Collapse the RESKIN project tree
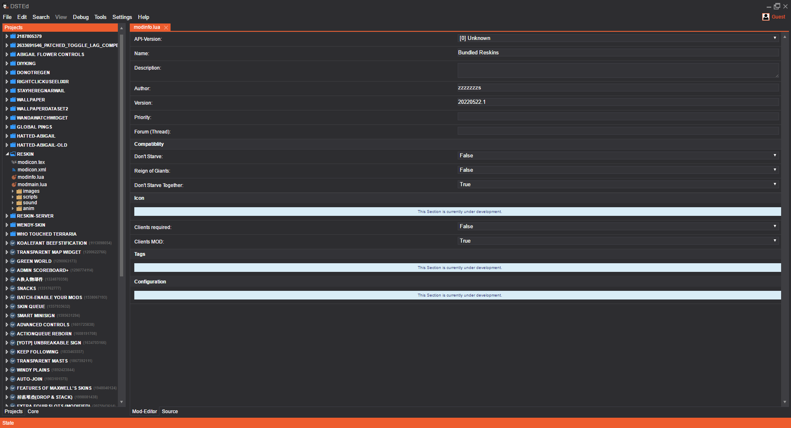The image size is (791, 428). tap(7, 154)
